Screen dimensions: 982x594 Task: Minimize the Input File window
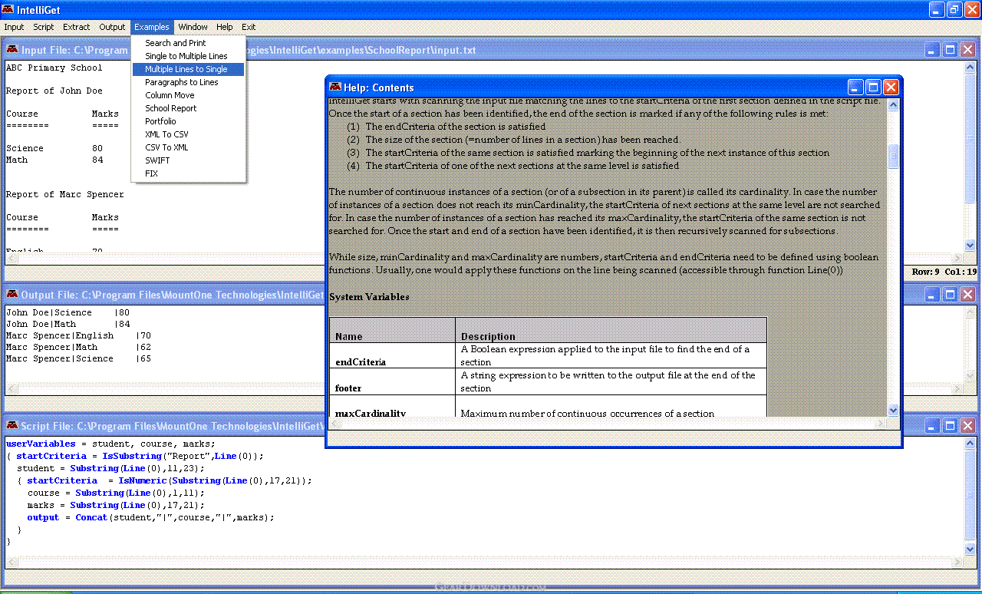coord(933,50)
